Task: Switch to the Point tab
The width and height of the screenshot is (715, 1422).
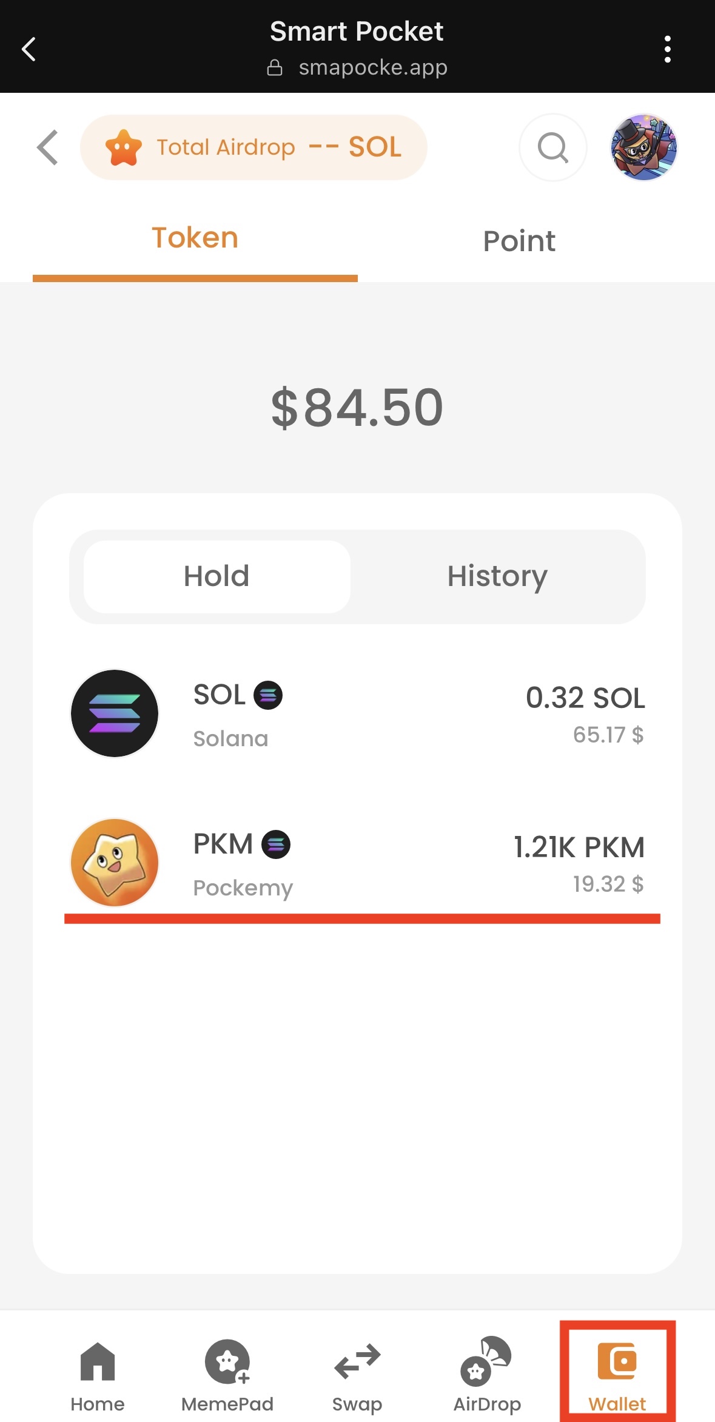Action: 519,241
